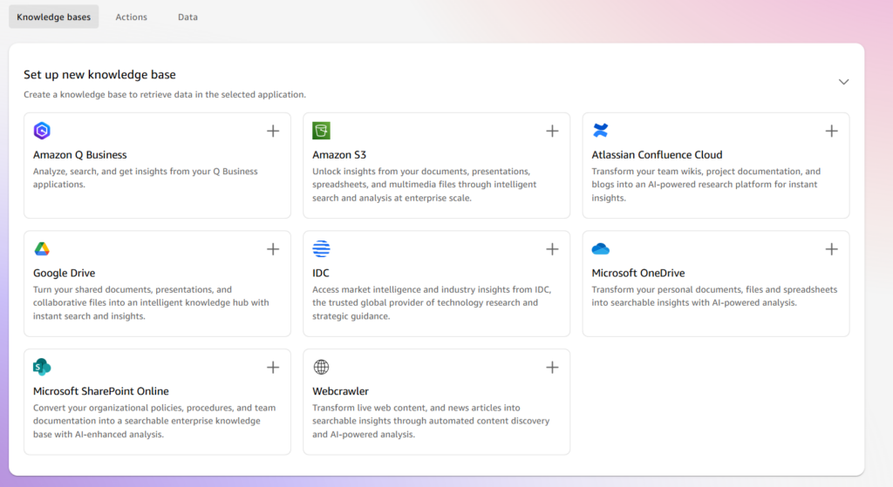Add Google Drive using its plus button
893x487 pixels.
coord(273,249)
